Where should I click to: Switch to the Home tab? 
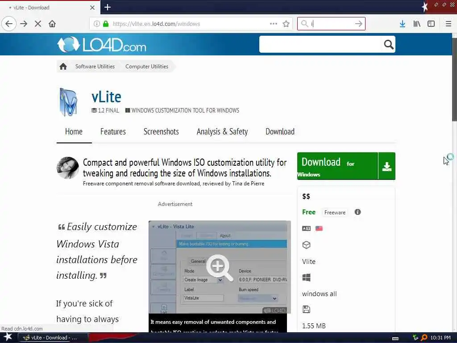pyautogui.click(x=74, y=132)
